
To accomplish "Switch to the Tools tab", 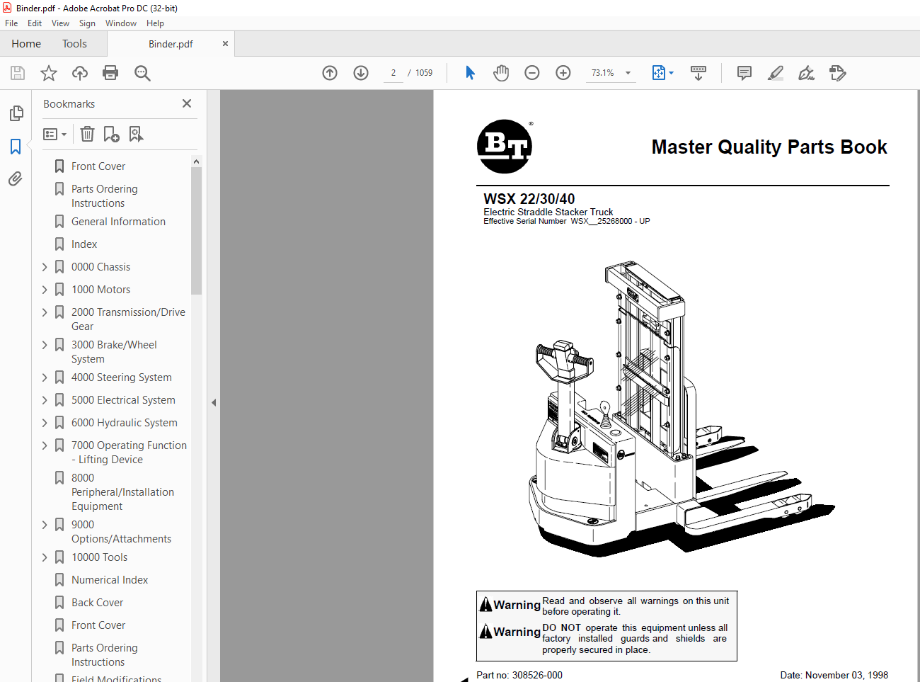I will (74, 44).
